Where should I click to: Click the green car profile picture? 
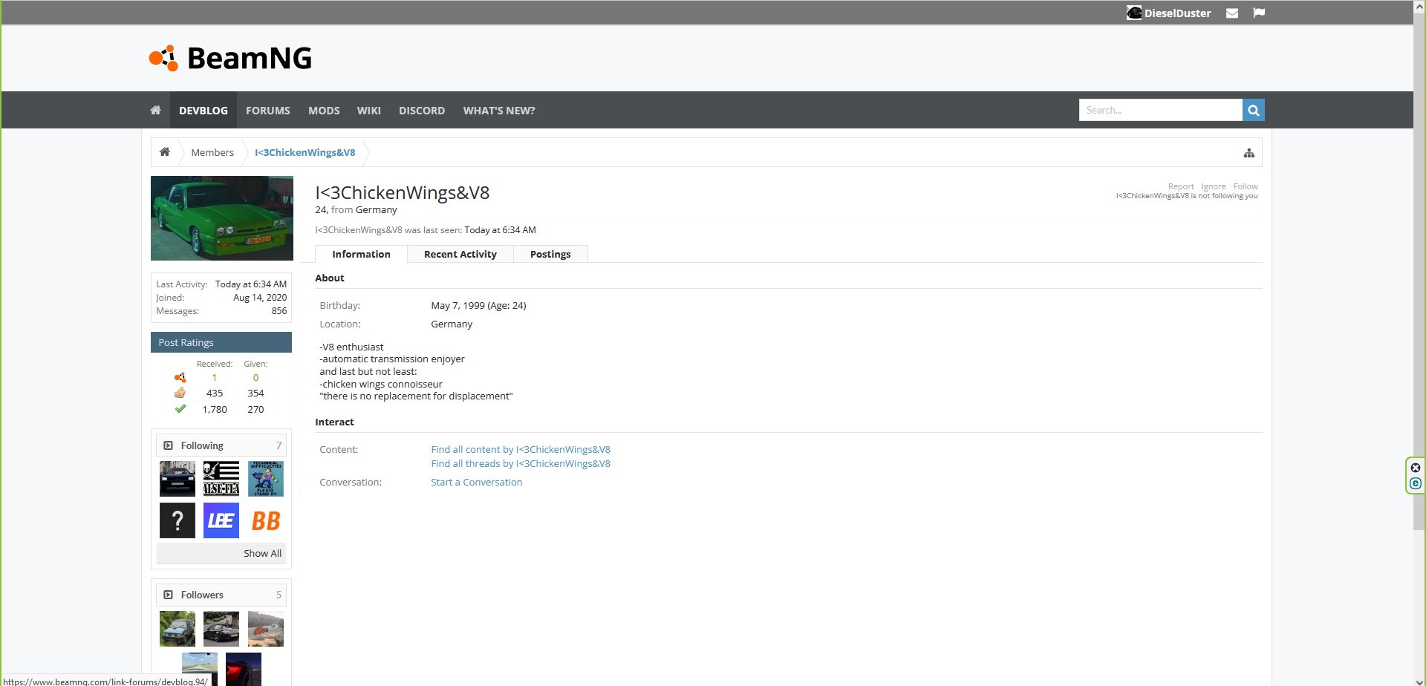point(222,218)
